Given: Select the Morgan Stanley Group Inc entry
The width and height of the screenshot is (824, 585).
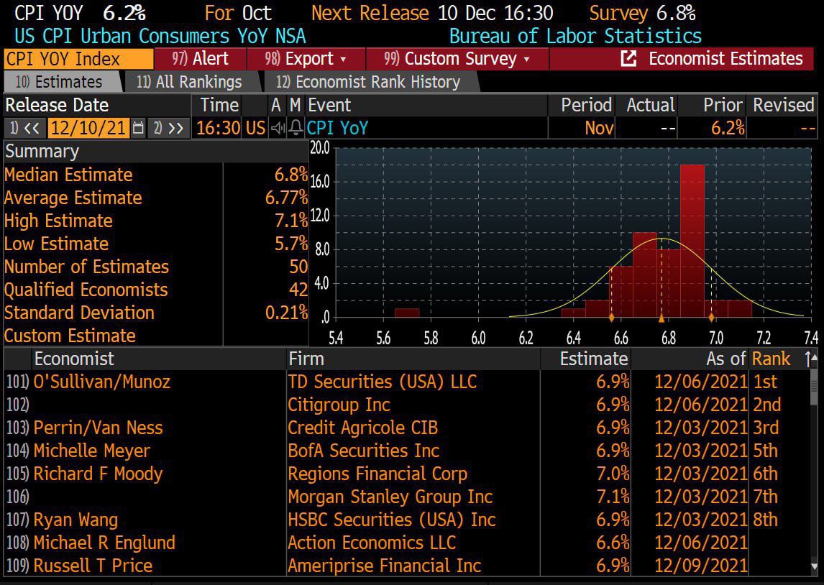Looking at the screenshot, I should (390, 497).
